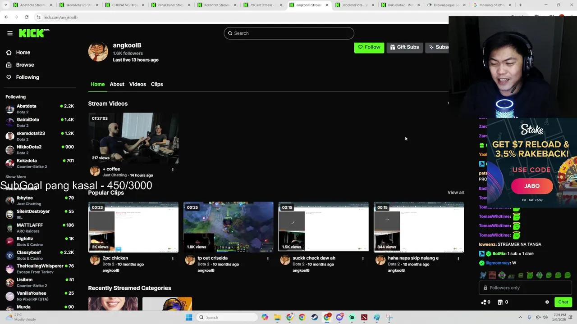This screenshot has width=577, height=324.
Task: Open the GabbiDoto followed channel
Action: tap(40, 122)
